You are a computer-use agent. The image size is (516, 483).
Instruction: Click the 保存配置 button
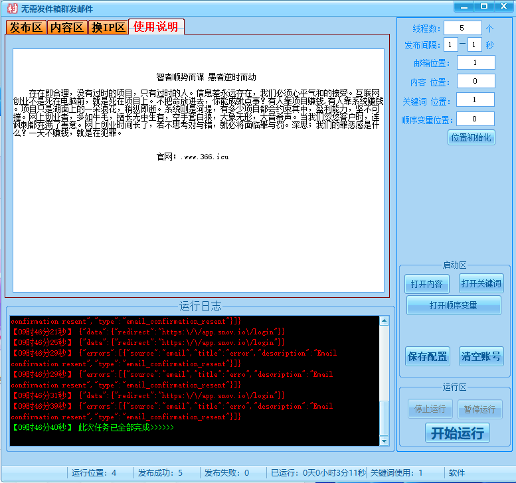pyautogui.click(x=427, y=356)
